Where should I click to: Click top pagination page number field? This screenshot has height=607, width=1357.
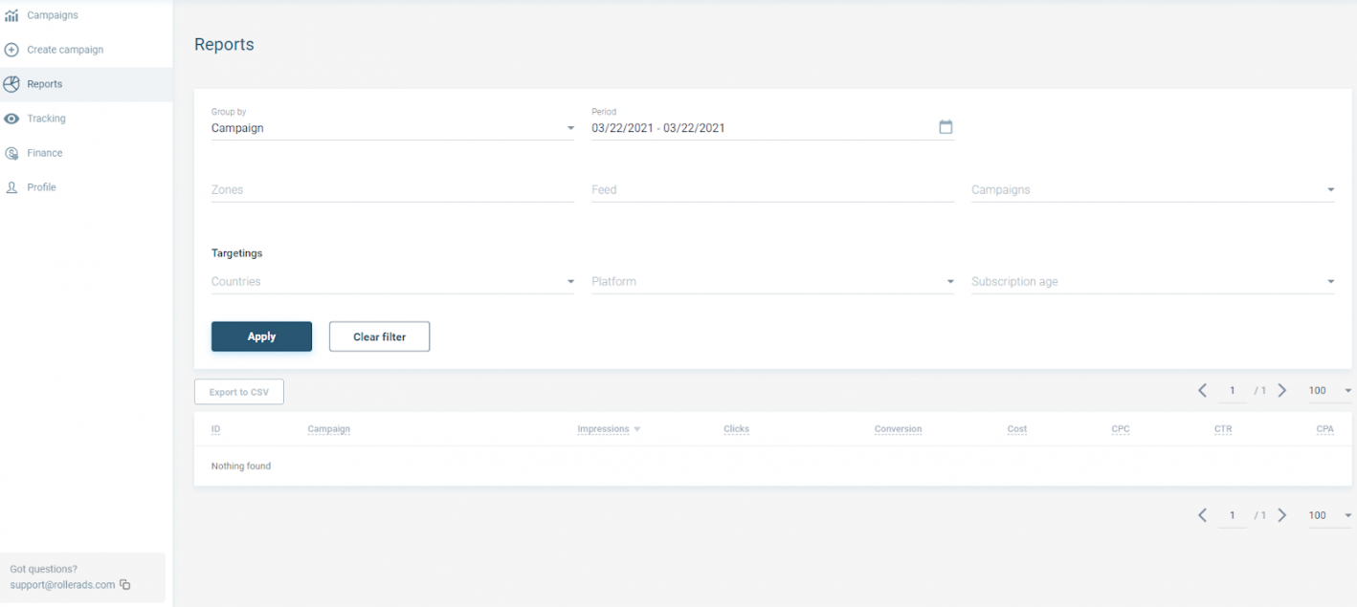click(x=1233, y=390)
